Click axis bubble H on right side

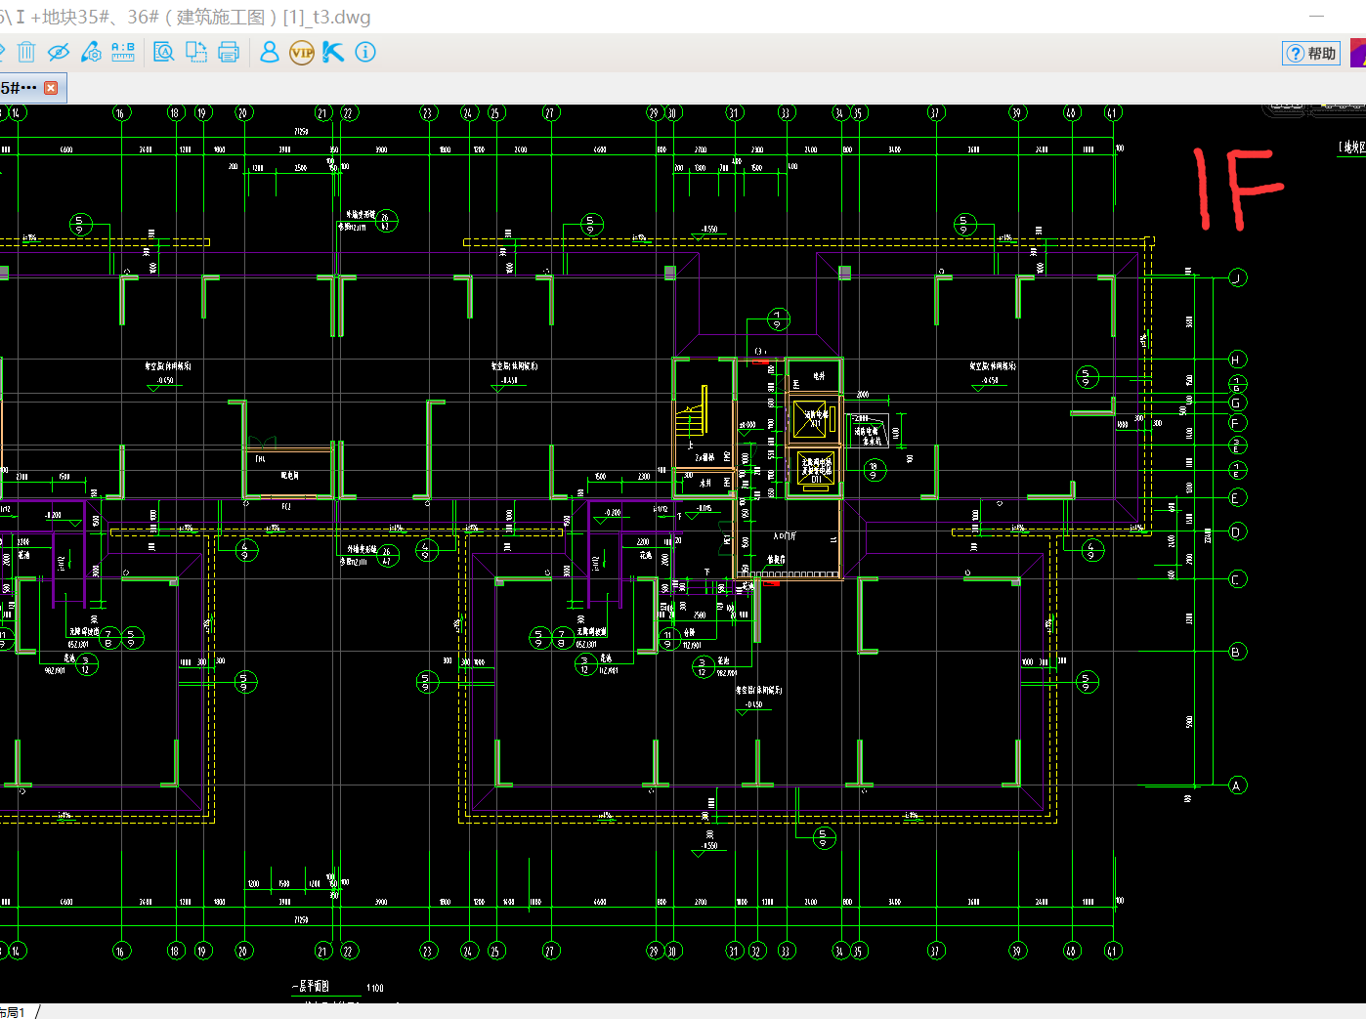[1237, 360]
